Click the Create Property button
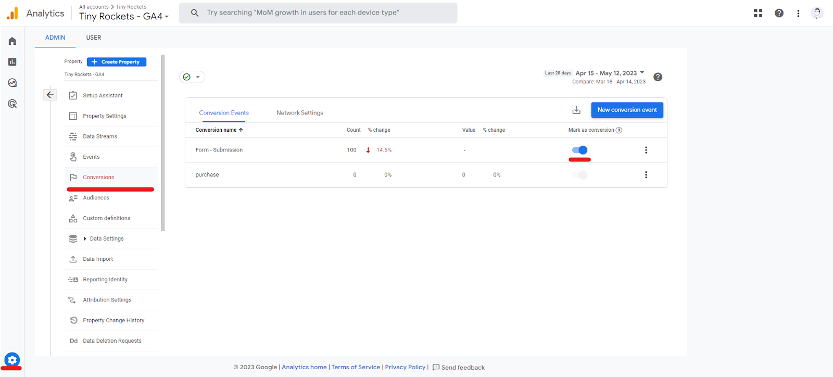The image size is (833, 377). tap(117, 62)
